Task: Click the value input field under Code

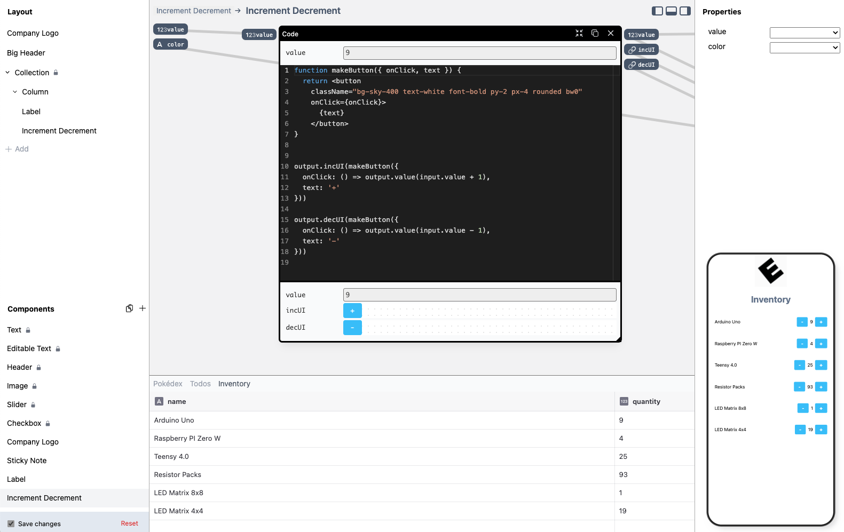Action: tap(479, 53)
